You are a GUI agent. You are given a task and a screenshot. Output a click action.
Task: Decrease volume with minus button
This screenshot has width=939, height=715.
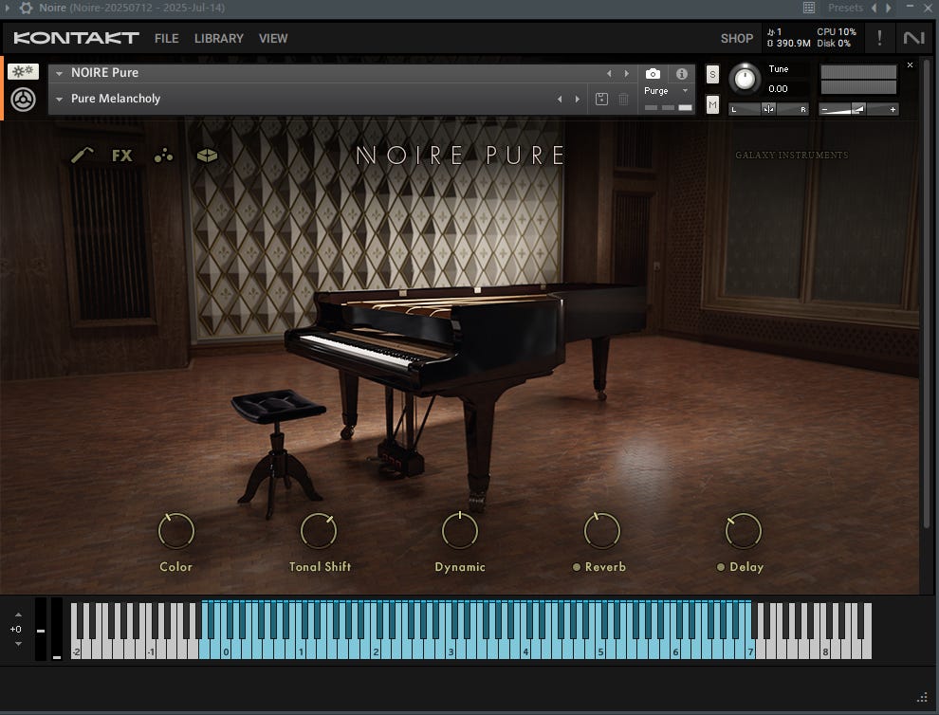point(824,110)
